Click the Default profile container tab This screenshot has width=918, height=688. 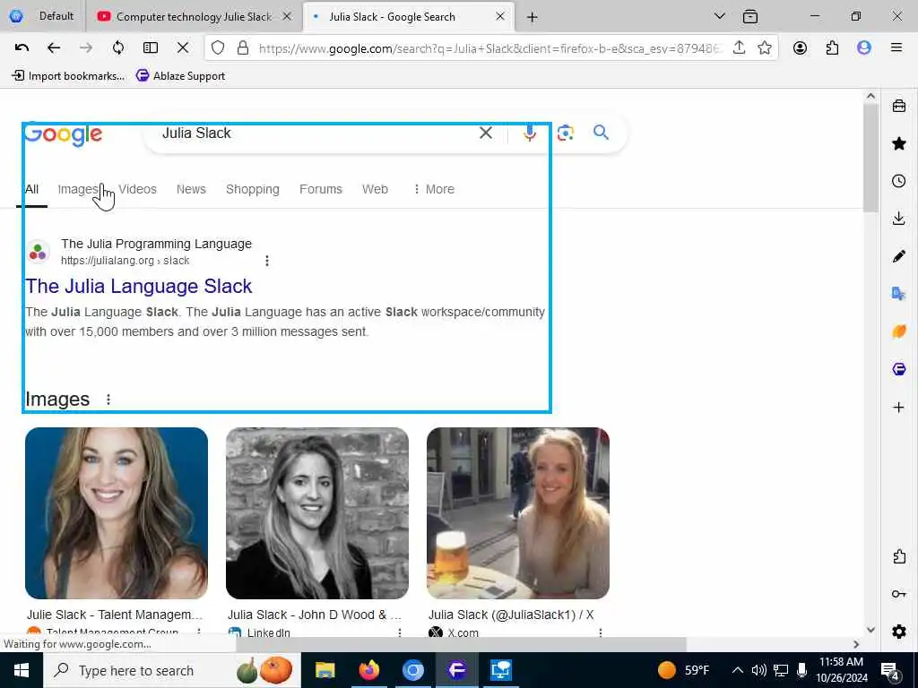coord(42,16)
